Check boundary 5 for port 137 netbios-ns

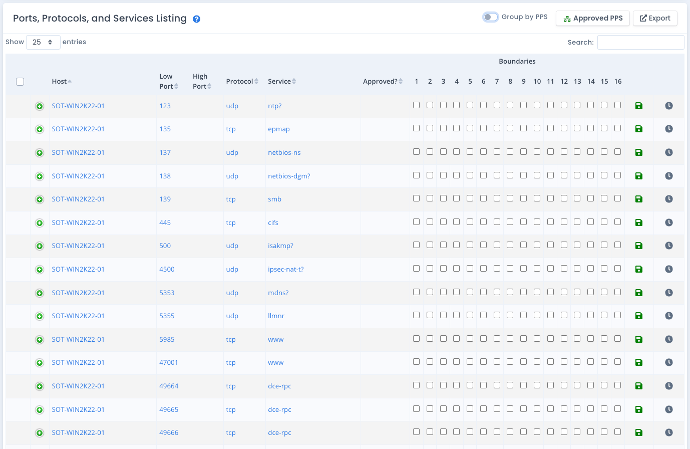tap(470, 152)
